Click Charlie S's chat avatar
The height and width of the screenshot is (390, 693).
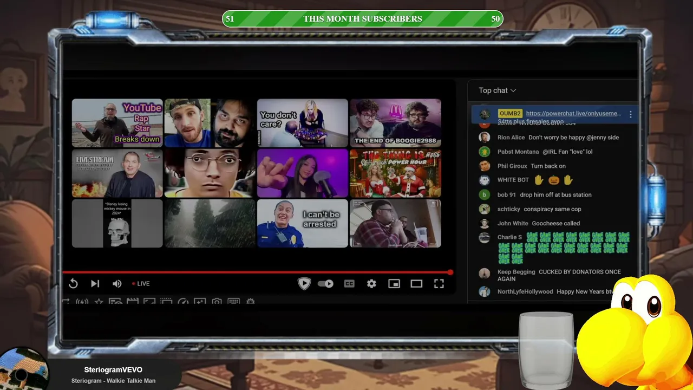(485, 237)
